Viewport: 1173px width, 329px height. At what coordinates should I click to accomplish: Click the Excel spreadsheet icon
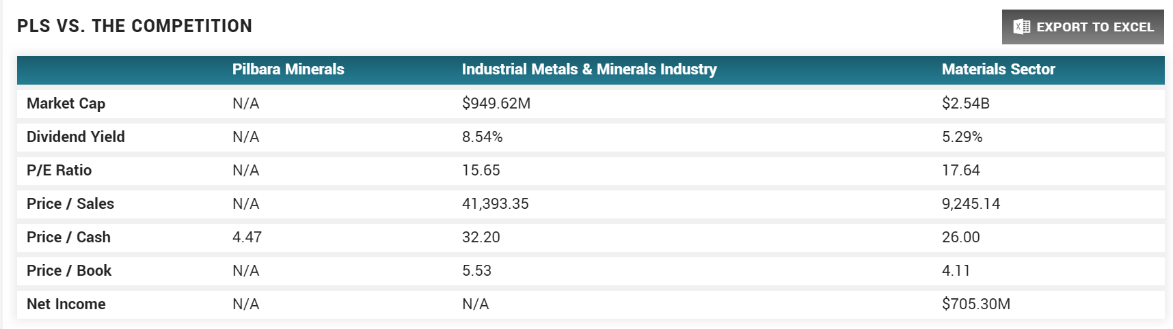click(1021, 27)
